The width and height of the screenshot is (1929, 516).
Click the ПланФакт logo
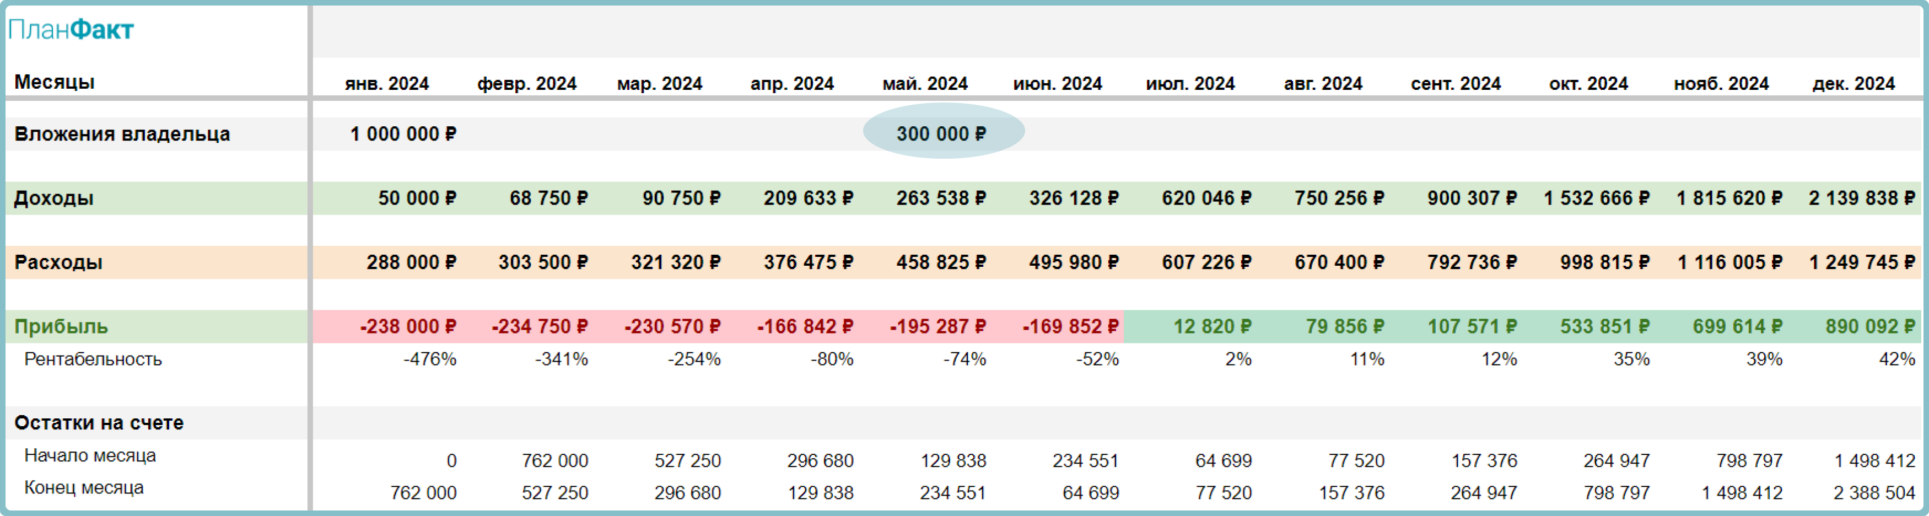(x=71, y=30)
